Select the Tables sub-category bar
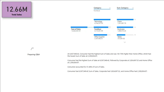164x92 pixels. pos(125,35)
